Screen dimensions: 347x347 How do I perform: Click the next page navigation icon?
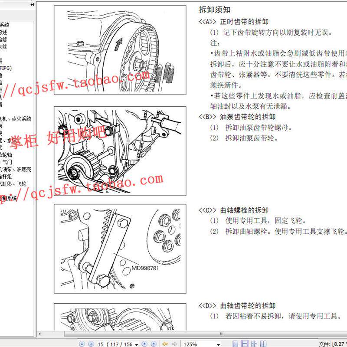pyautogui.click(x=144, y=343)
